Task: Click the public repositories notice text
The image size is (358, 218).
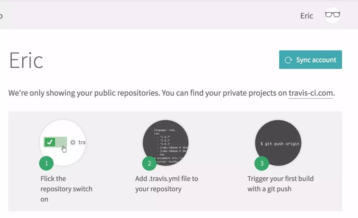Action: pos(148,93)
